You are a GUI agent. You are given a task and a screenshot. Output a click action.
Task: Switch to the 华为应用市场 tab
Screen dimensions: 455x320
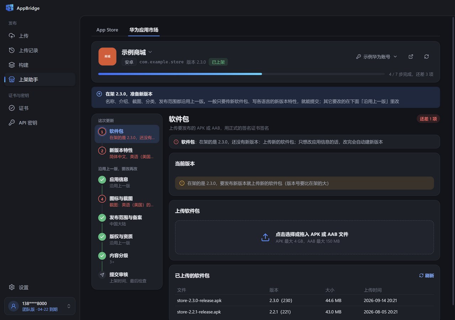click(144, 30)
